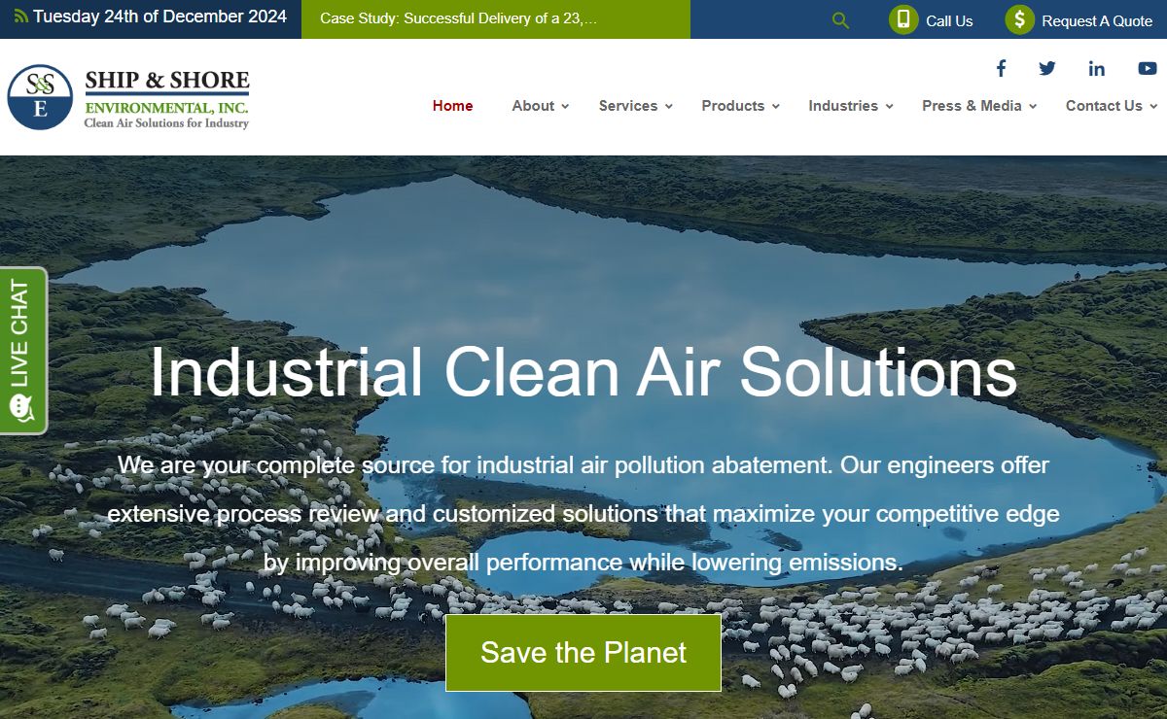Open the Products menu
1167x719 pixels.
733,106
